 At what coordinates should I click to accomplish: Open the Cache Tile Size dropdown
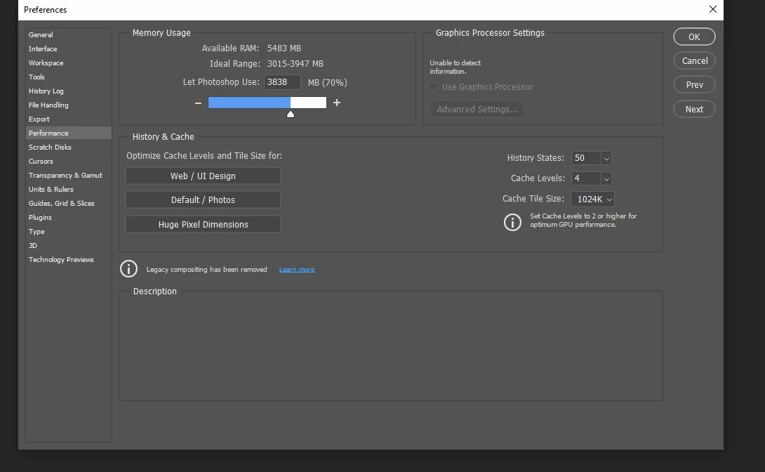592,199
